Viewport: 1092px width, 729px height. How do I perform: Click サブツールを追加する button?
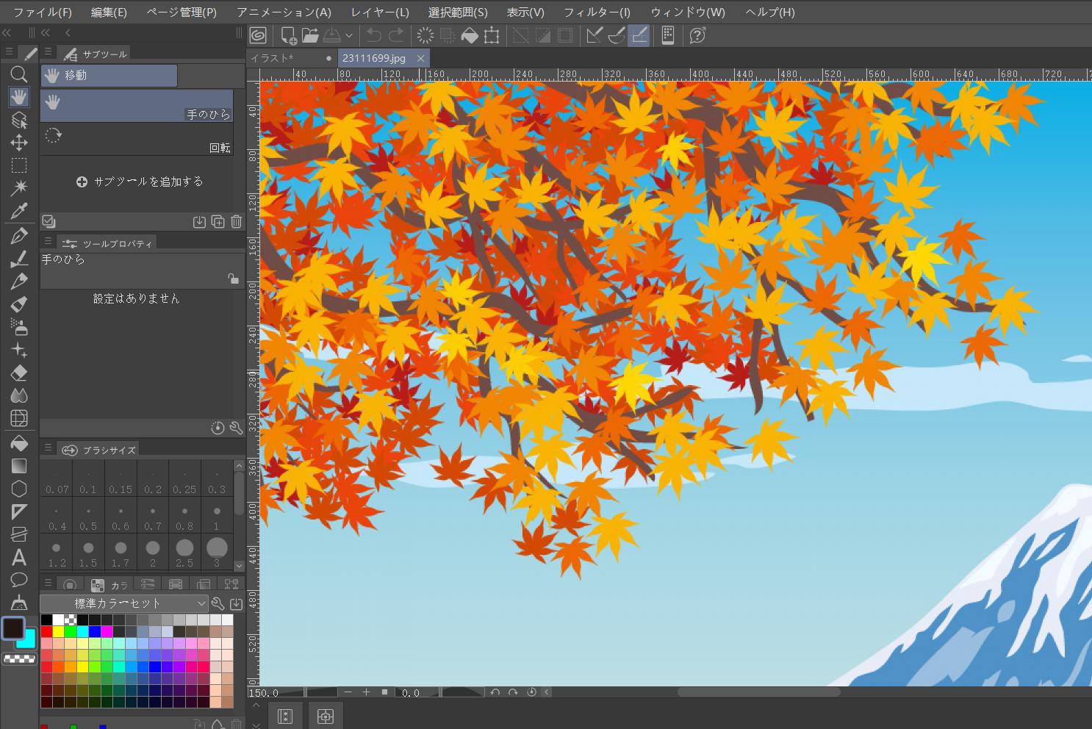tap(140, 182)
